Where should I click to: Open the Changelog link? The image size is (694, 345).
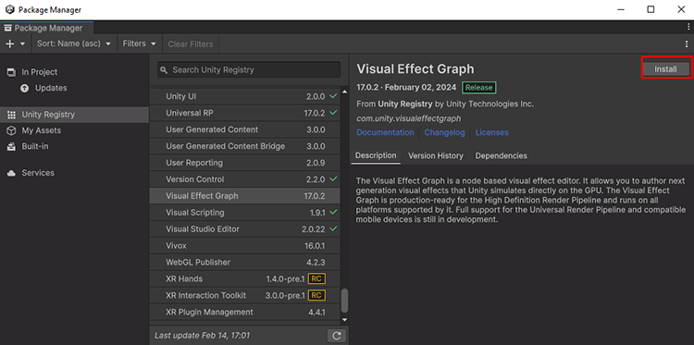(x=444, y=132)
